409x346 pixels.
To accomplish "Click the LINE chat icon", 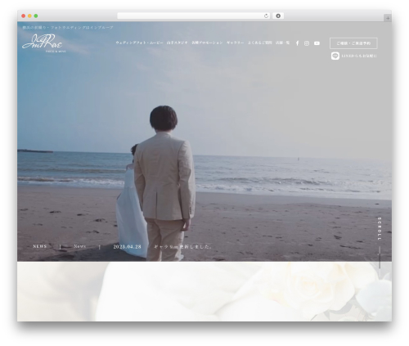I will point(335,56).
